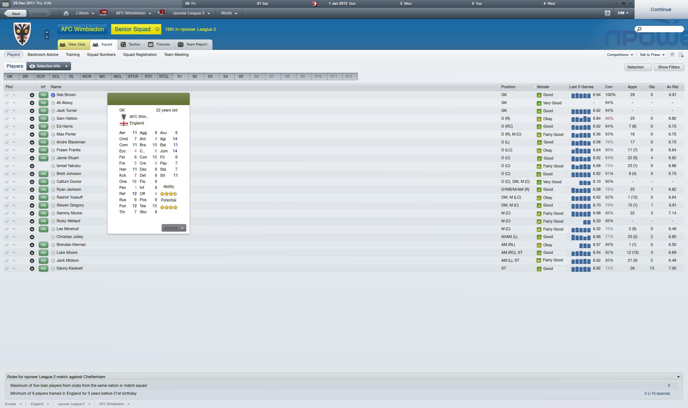Open the round dropdown arrow for Ali Aksoy
688x408 pixels.
pyautogui.click(x=32, y=103)
